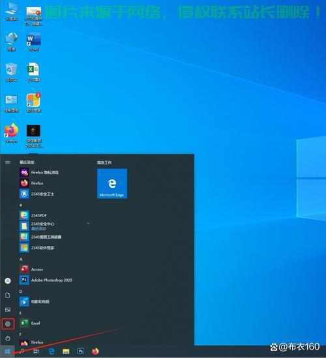326x358 pixels.
Task: Open the Recycle Bin (回收站) on the desktop
Action: (x=12, y=72)
